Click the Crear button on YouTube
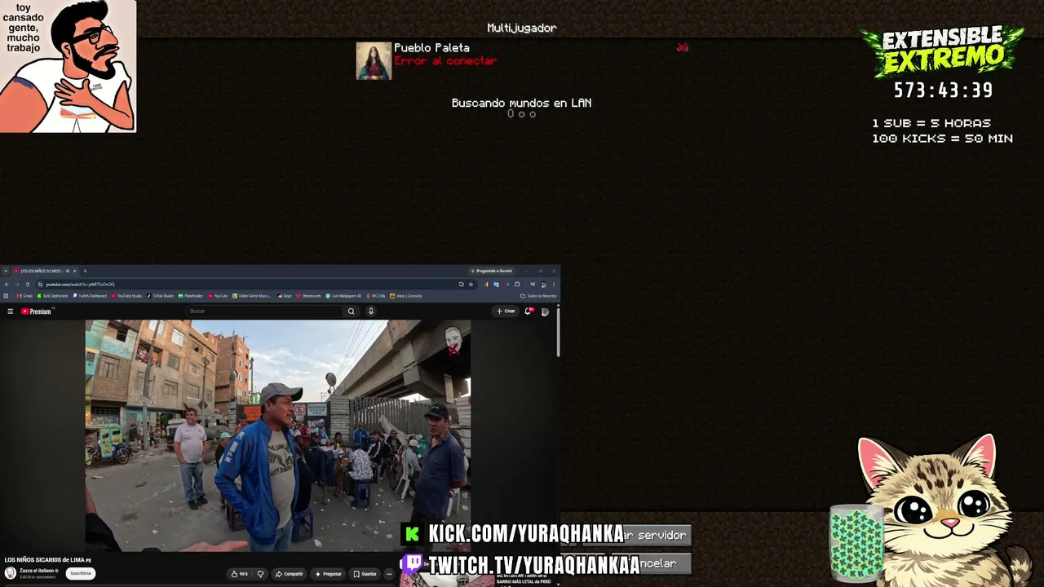The height and width of the screenshot is (587, 1044). [506, 311]
